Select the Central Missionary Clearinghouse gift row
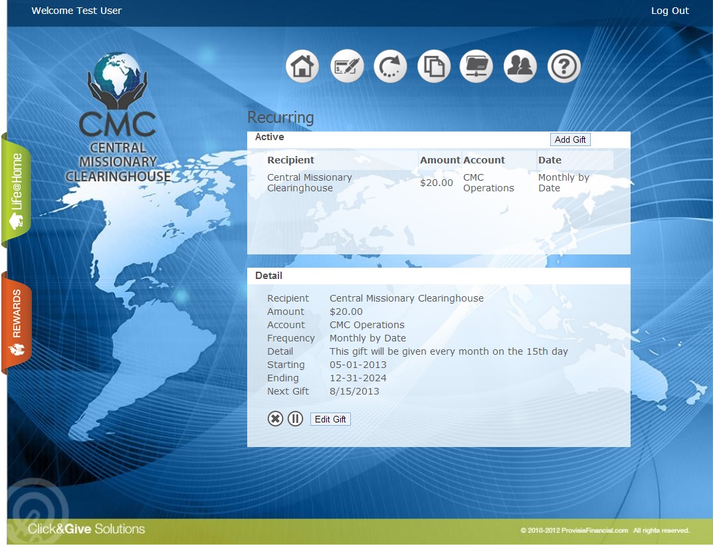The image size is (713, 546). click(439, 183)
